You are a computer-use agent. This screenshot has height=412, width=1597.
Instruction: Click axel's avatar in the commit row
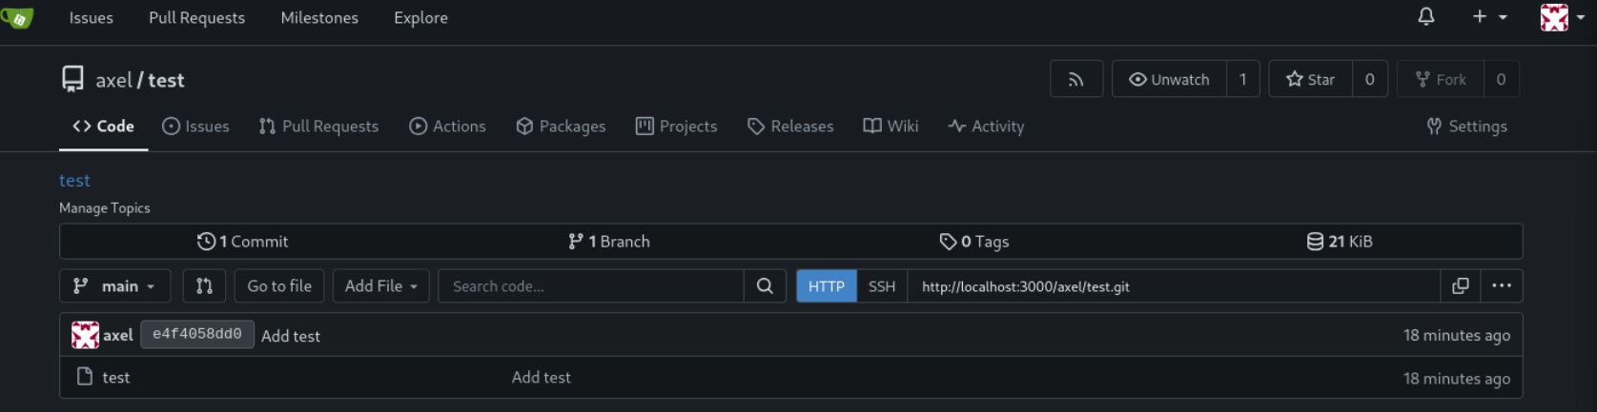pyautogui.click(x=85, y=335)
